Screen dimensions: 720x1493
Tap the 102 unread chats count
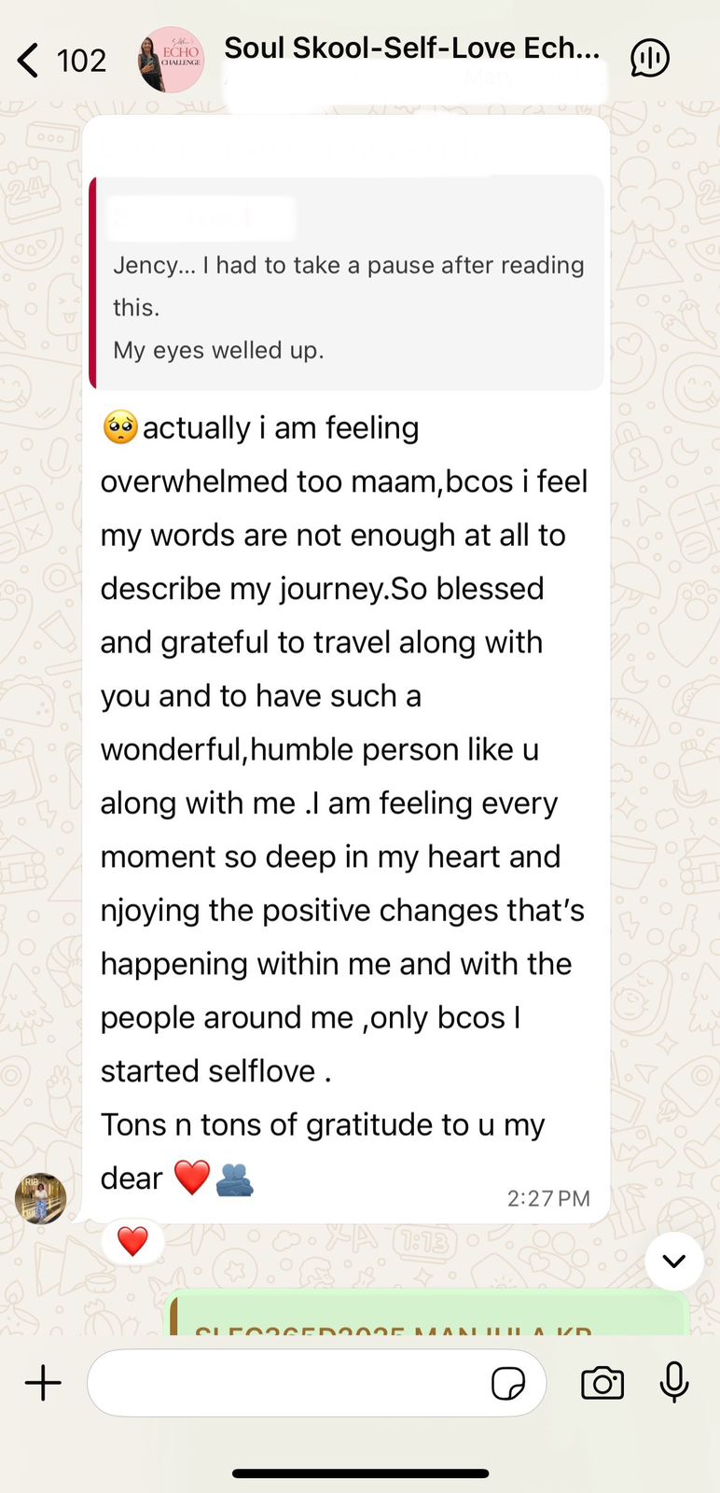point(81,61)
